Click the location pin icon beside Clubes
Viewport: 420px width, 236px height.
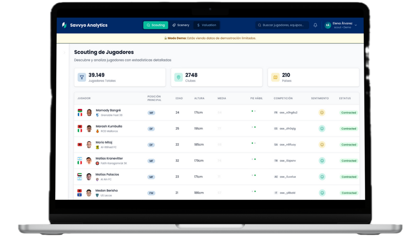[178, 77]
